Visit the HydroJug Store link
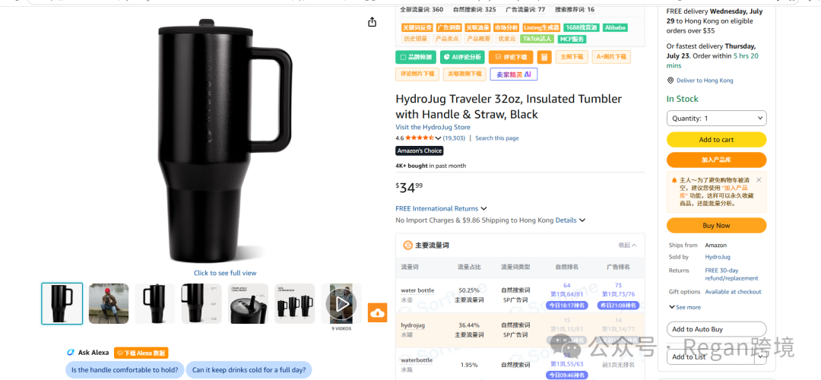The width and height of the screenshot is (821, 380). [x=433, y=127]
